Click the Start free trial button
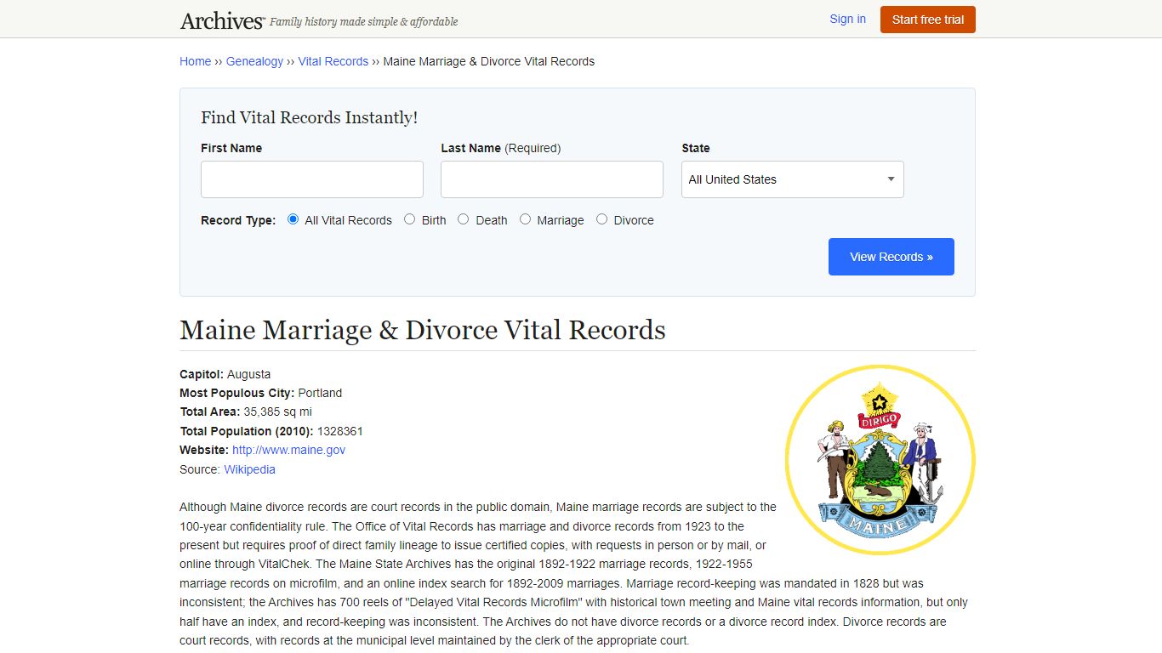The height and width of the screenshot is (653, 1162). coord(927,20)
